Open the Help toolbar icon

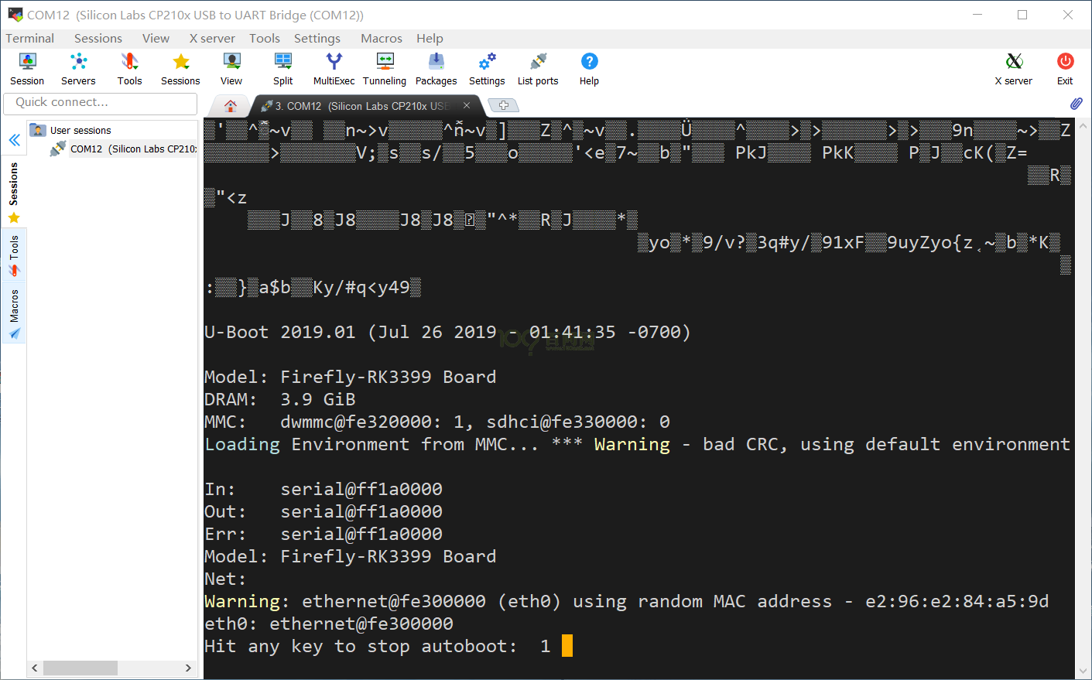[589, 69]
